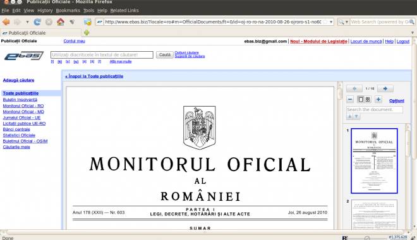Click Înapoi la Toate publicațiile link
The height and width of the screenshot is (240, 417).
pyautogui.click(x=94, y=76)
